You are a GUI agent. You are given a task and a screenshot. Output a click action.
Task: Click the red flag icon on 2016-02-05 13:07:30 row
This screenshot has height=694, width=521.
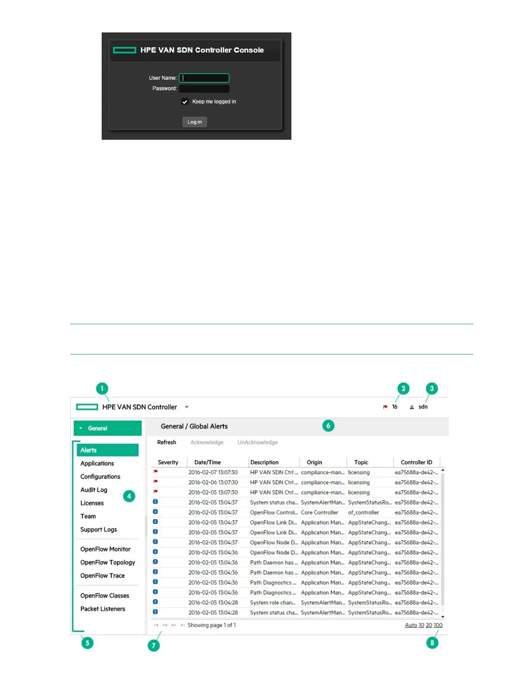point(155,492)
